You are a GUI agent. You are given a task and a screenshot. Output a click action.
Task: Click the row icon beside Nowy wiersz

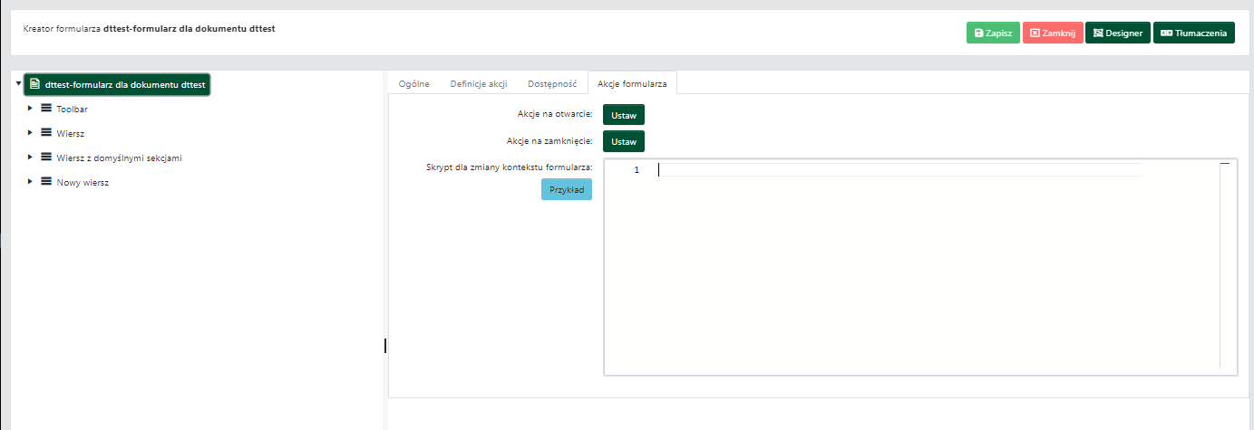click(x=46, y=182)
